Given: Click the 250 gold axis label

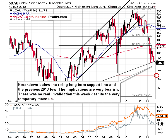Looking at the screenshot, I should [160, 133].
